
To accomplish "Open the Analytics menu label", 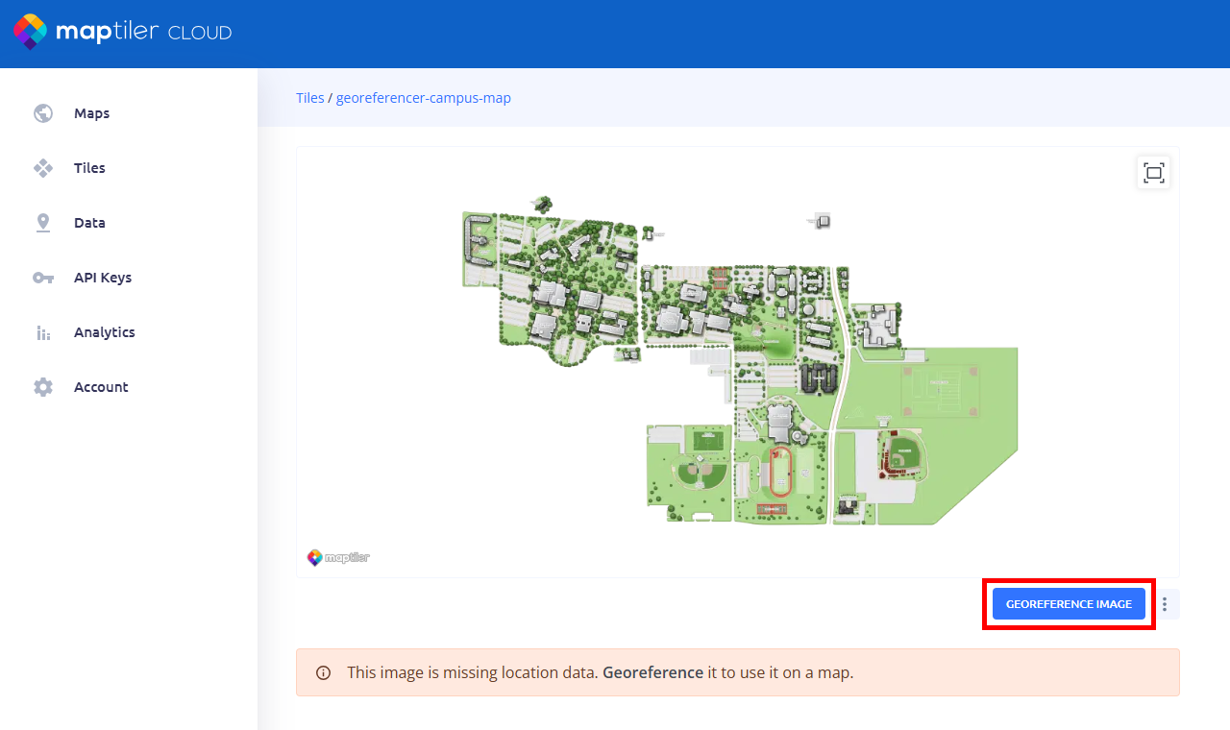I will pyautogui.click(x=105, y=332).
